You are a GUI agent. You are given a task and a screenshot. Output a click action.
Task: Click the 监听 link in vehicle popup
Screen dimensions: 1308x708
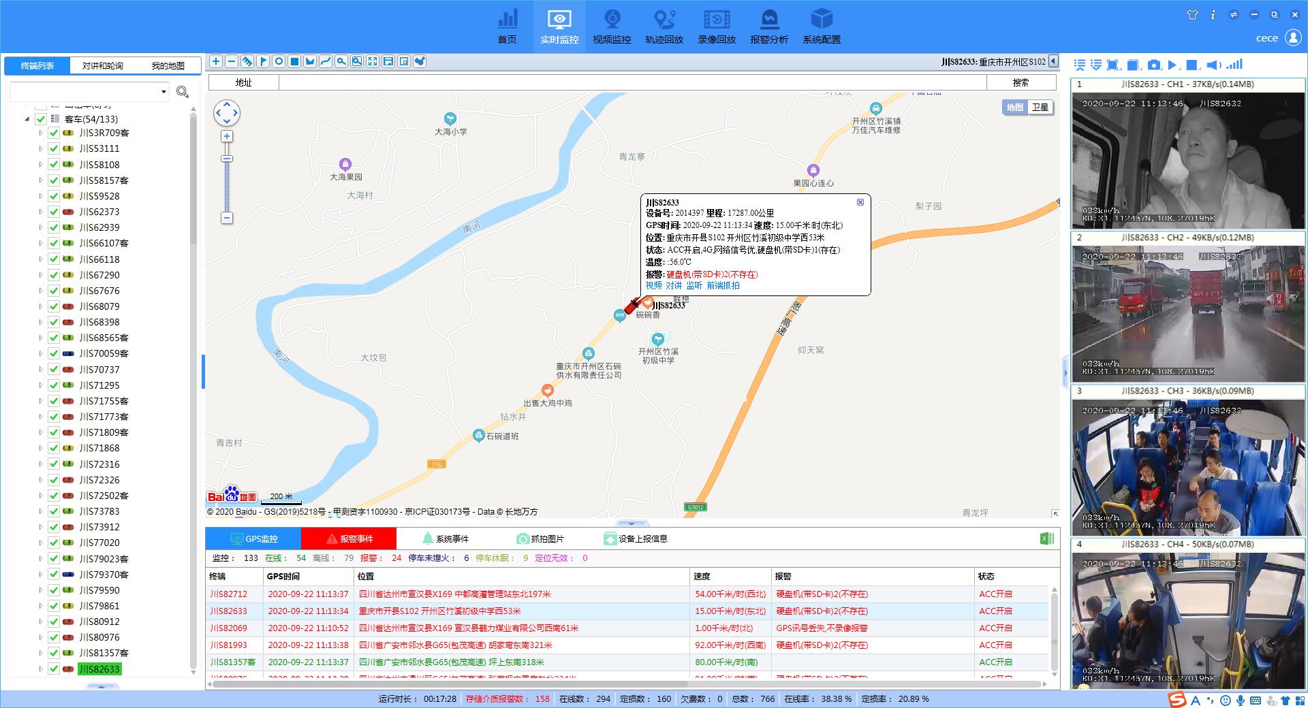pos(694,286)
